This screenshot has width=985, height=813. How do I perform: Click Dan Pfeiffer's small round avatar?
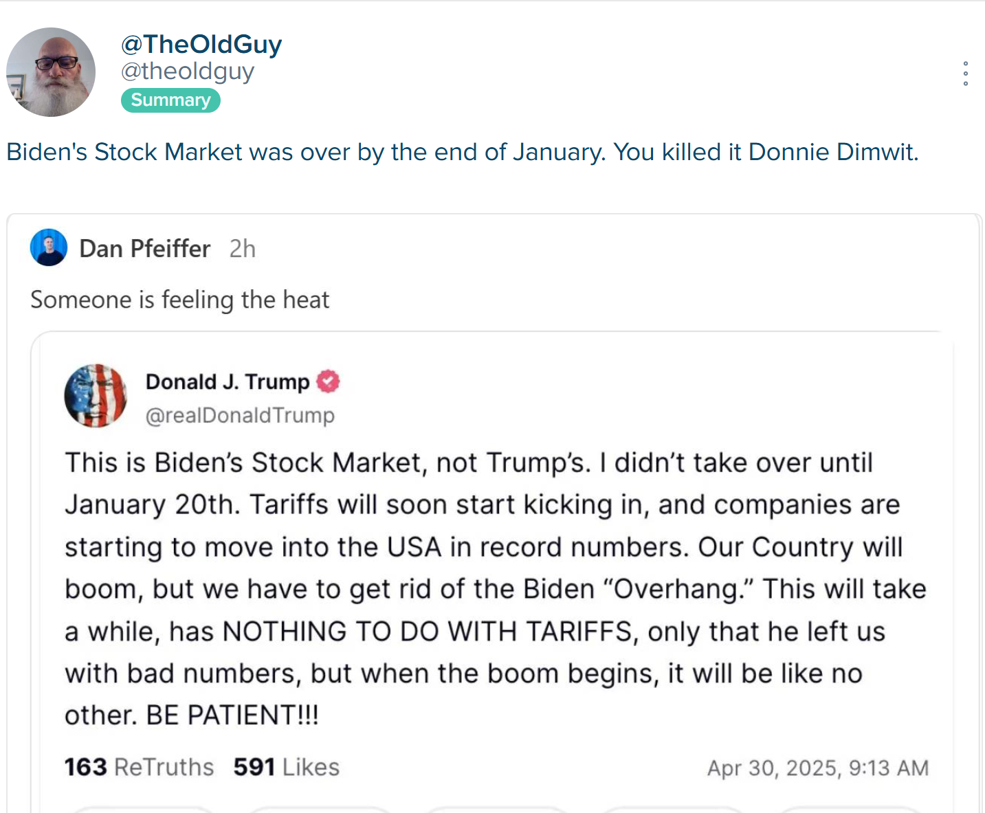pos(49,247)
